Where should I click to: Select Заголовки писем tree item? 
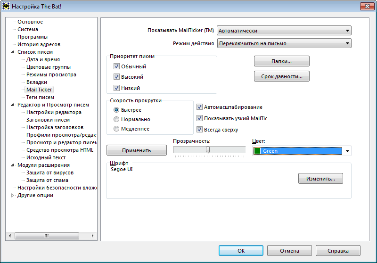point(48,120)
